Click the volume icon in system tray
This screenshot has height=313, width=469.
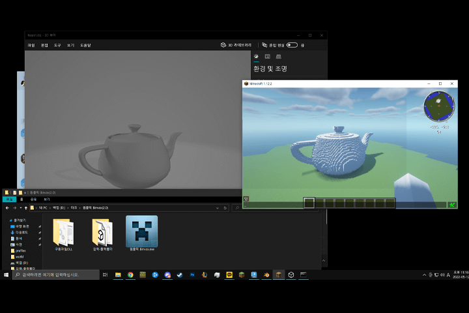pos(442,275)
